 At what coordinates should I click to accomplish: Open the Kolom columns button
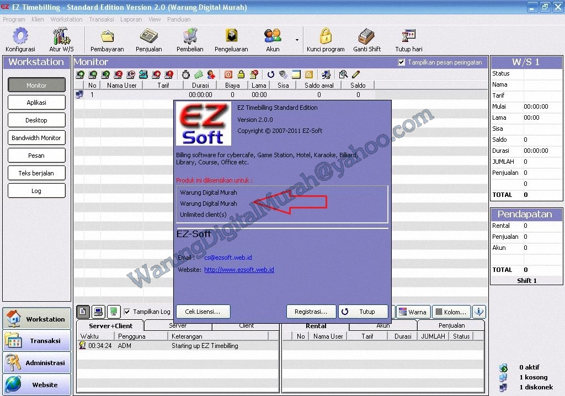click(451, 312)
